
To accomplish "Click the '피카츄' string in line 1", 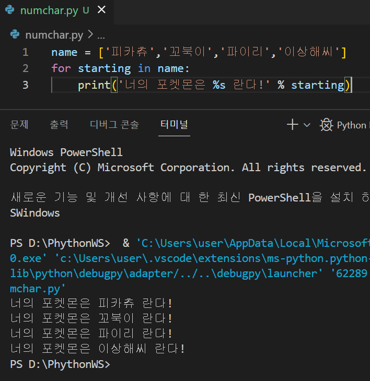I will point(130,52).
